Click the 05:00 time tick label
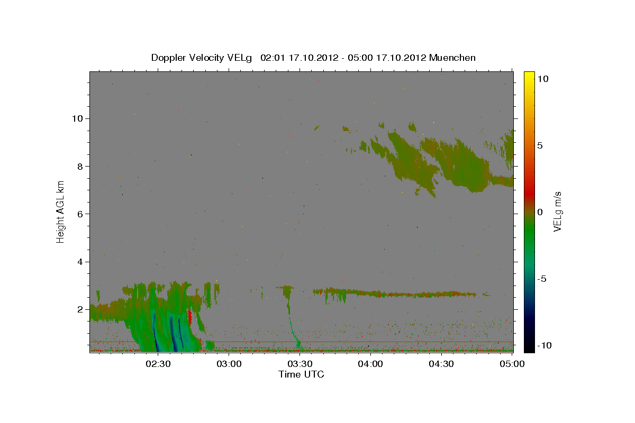 512,364
